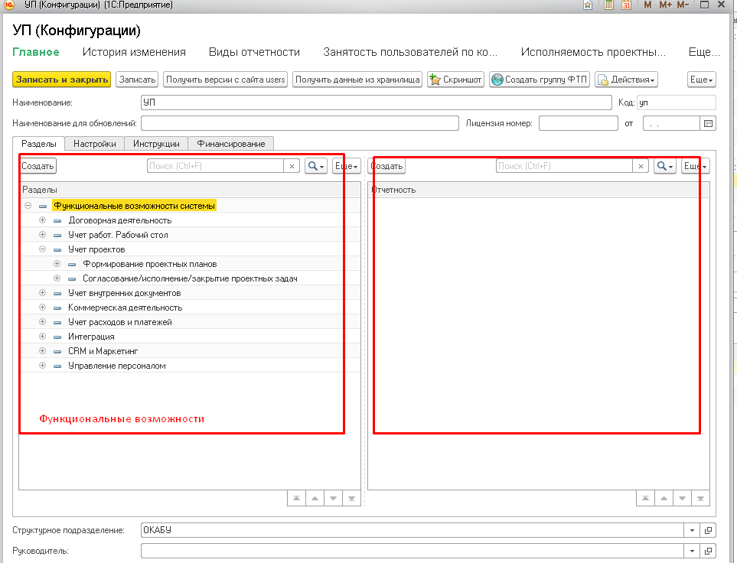Image resolution: width=737 pixels, height=563 pixels.
Task: Open the Структурное подразделение record button
Action: pyautogui.click(x=708, y=530)
